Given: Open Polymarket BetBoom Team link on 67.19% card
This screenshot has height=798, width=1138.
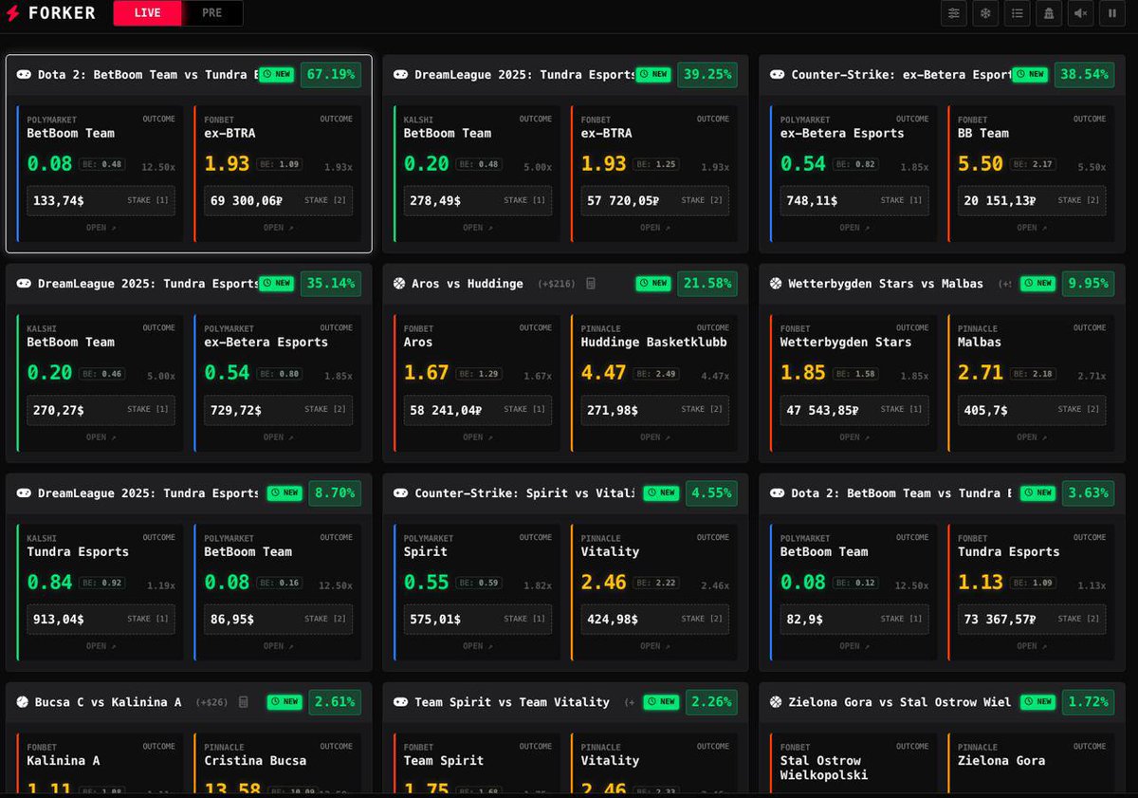Looking at the screenshot, I should [x=101, y=228].
